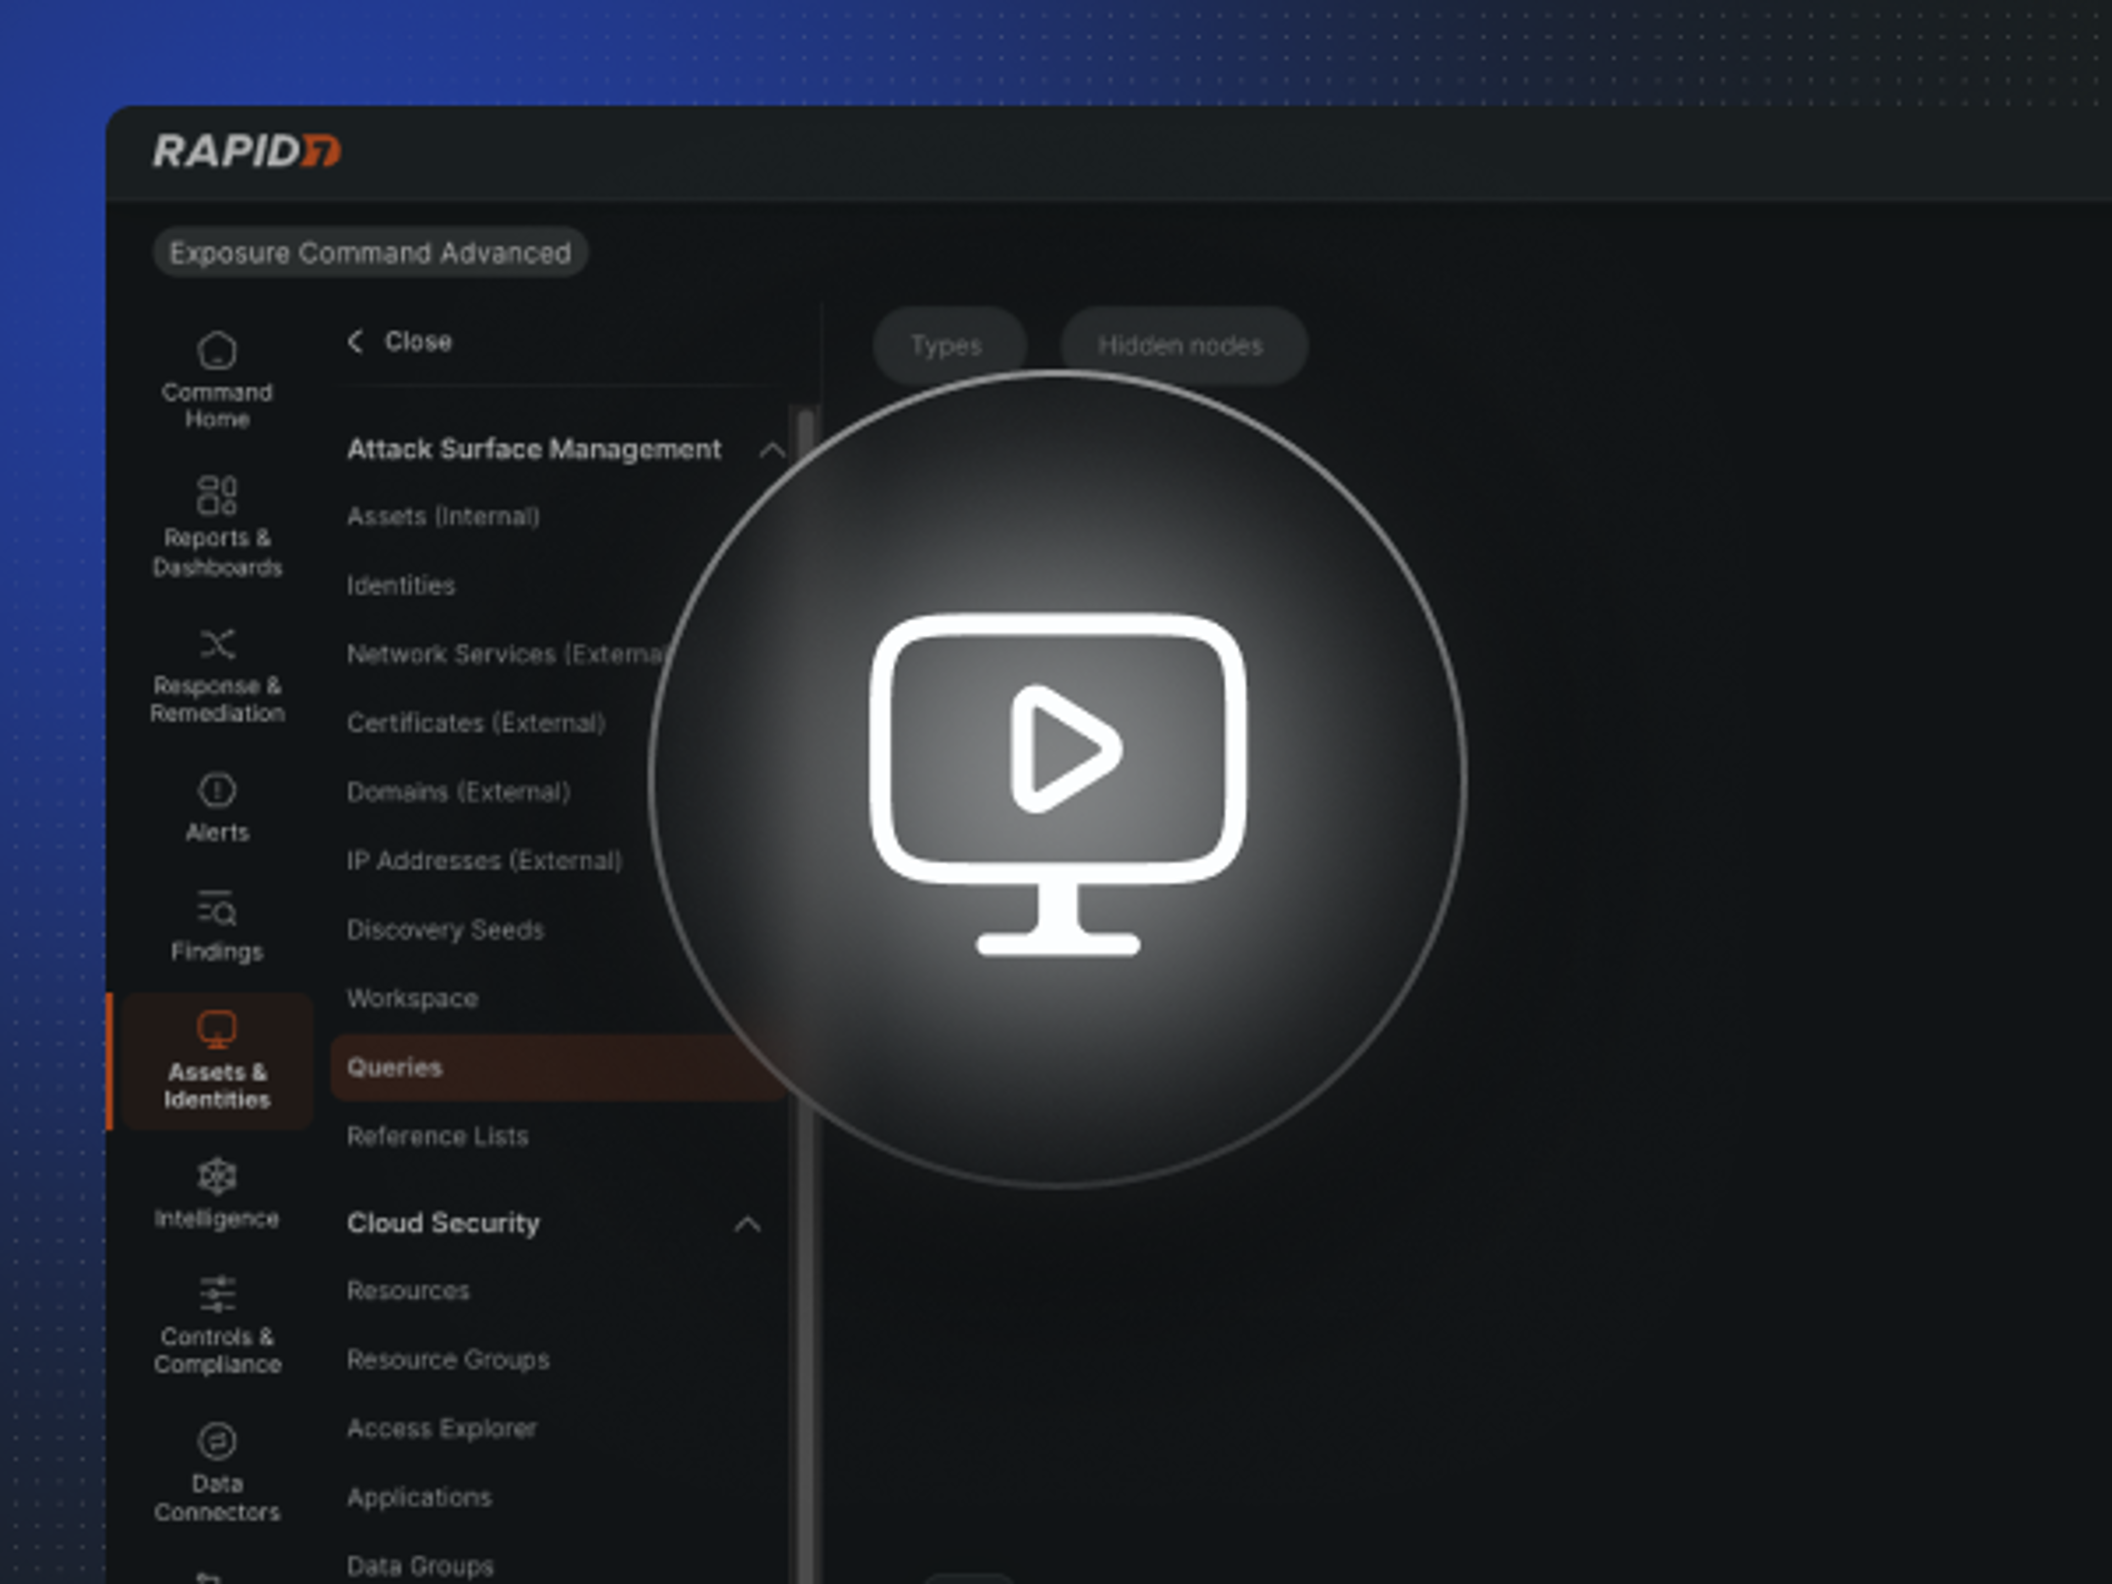Play the video with center play button
Screen dimensions: 2112x1584
click(1058, 778)
